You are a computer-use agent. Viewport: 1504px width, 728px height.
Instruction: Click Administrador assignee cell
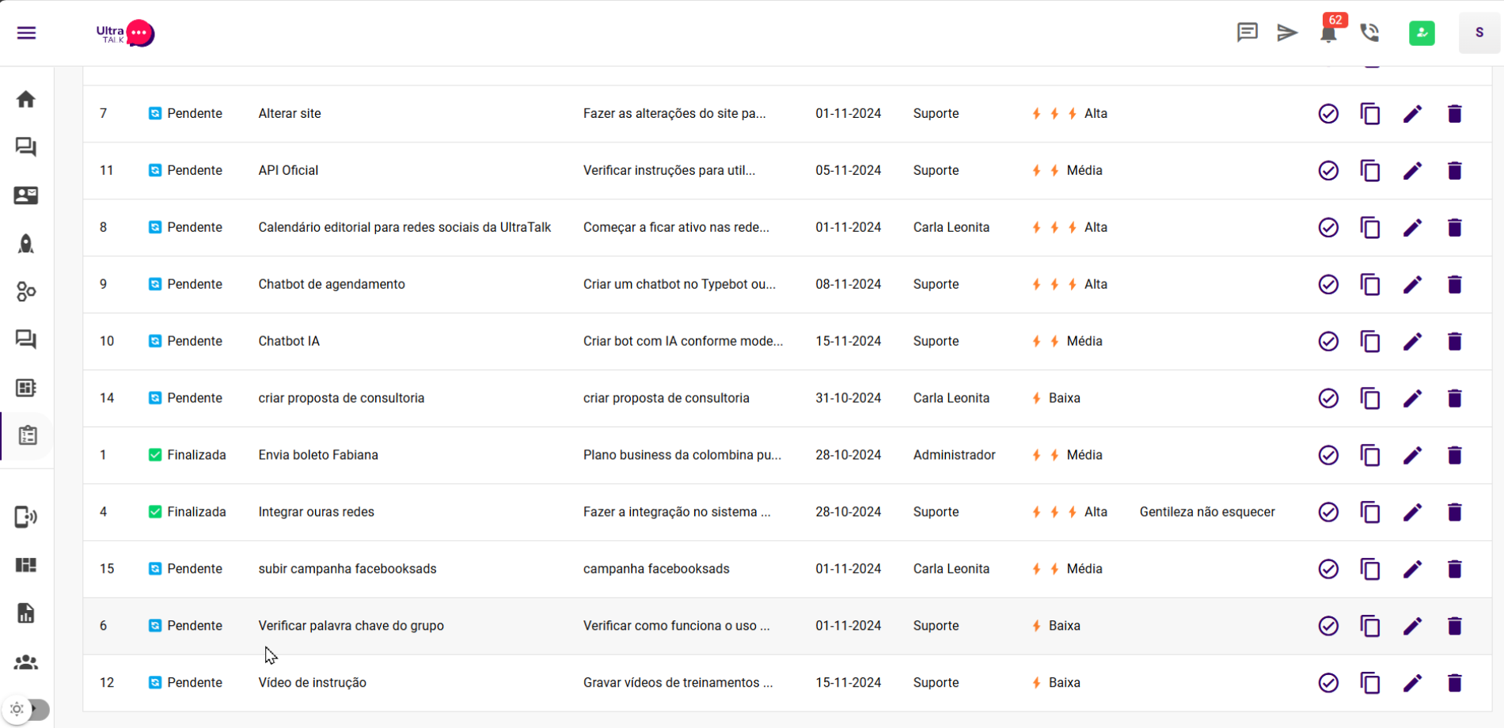click(x=955, y=455)
